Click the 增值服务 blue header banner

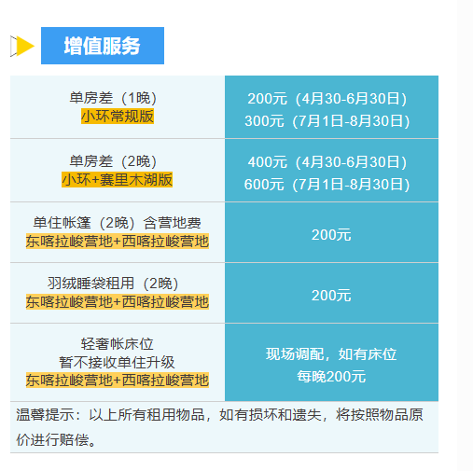click(103, 46)
